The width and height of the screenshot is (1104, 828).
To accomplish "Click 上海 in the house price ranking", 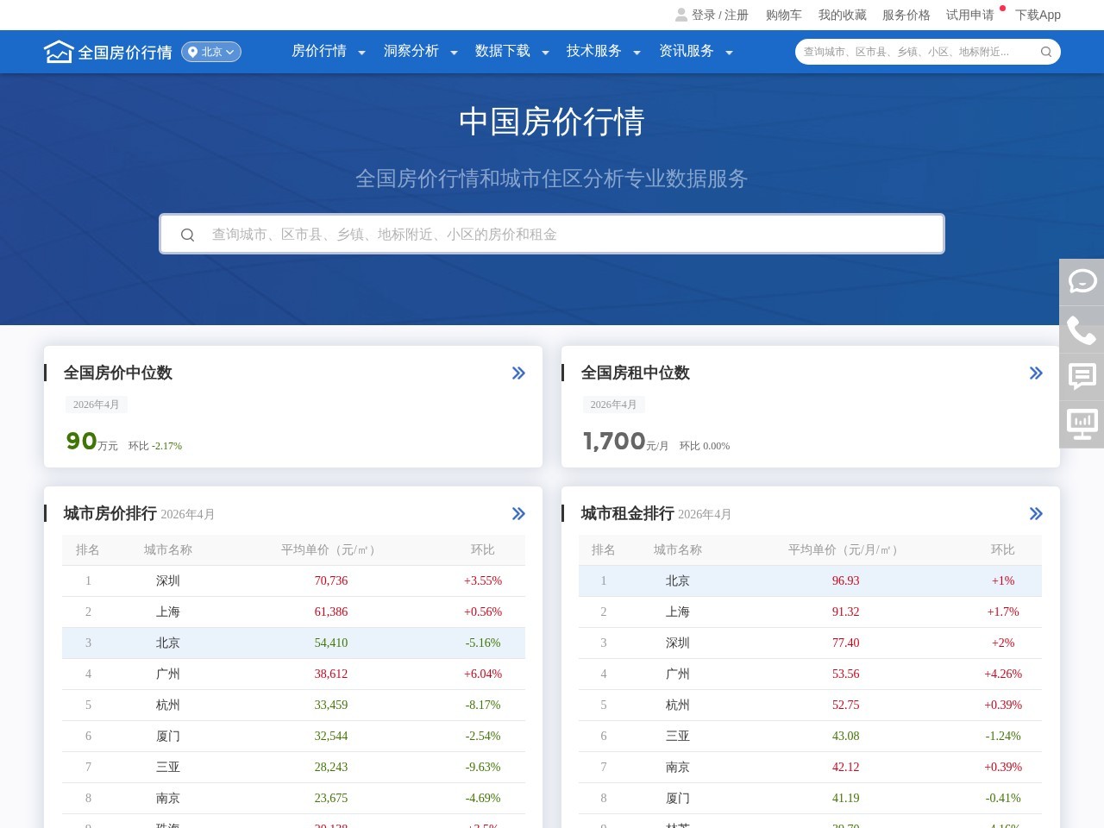I will point(168,612).
